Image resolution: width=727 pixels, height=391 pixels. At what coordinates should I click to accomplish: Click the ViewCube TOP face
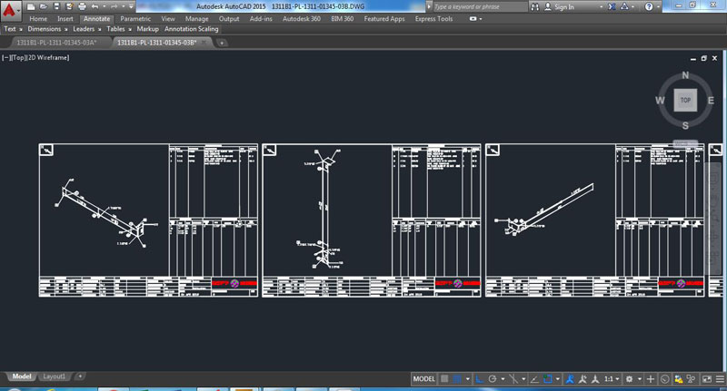[x=685, y=100]
